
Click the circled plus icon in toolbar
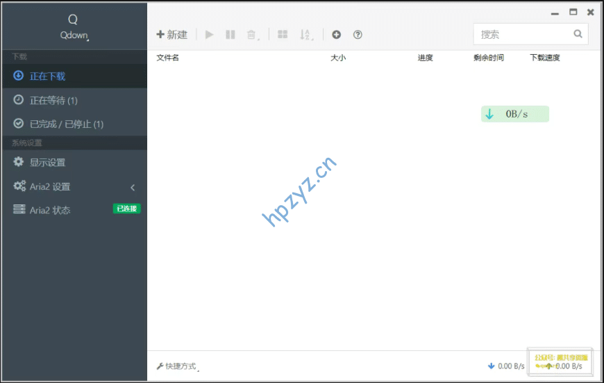click(x=336, y=35)
